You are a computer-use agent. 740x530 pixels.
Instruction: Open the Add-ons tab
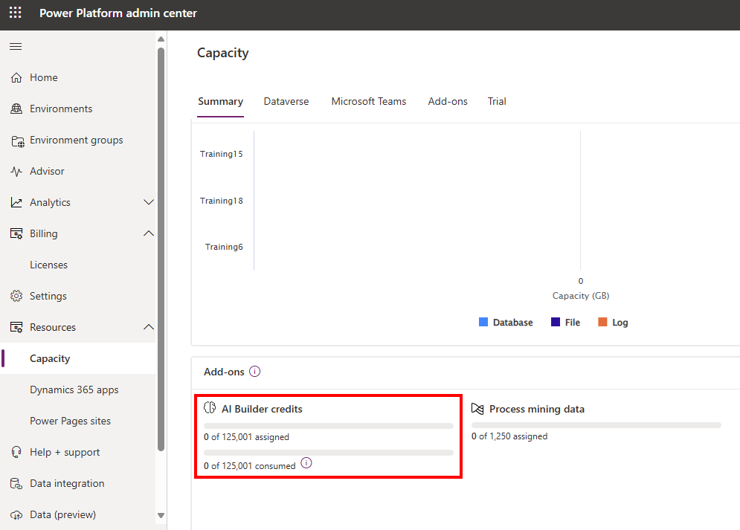[x=448, y=101]
